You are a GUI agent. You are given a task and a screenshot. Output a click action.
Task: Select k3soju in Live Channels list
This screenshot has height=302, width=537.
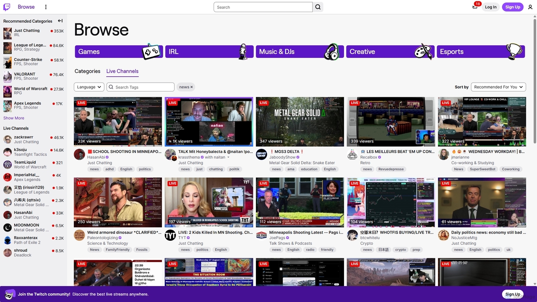[x=34, y=152]
